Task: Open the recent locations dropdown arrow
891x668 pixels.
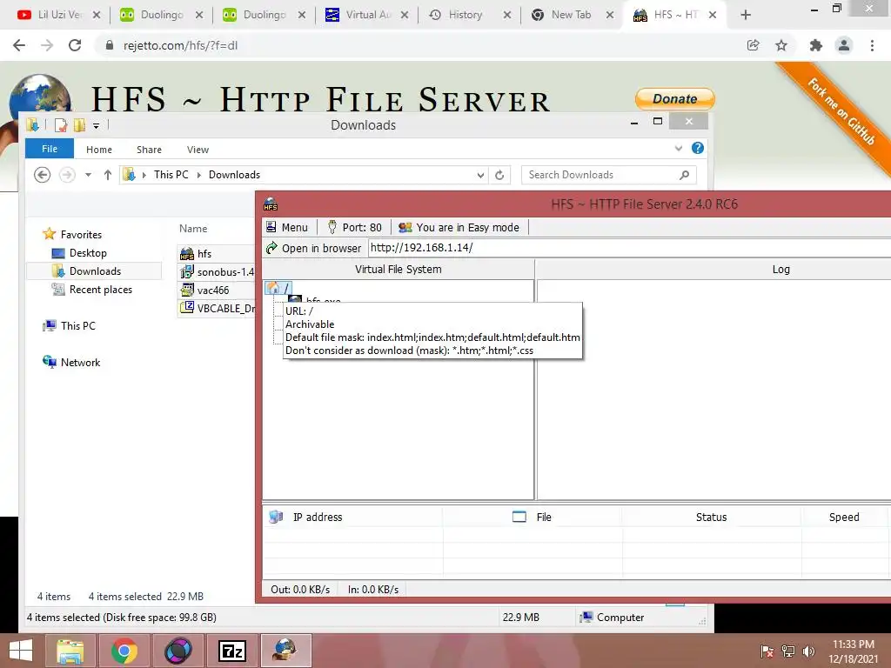Action: [x=88, y=175]
